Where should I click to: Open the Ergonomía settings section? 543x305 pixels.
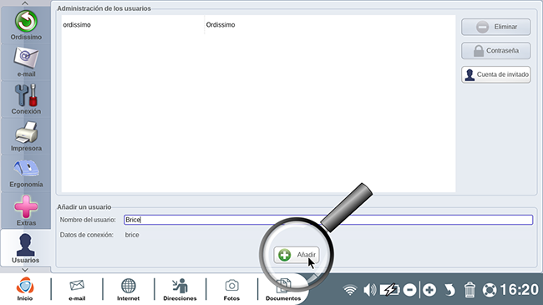point(26,173)
